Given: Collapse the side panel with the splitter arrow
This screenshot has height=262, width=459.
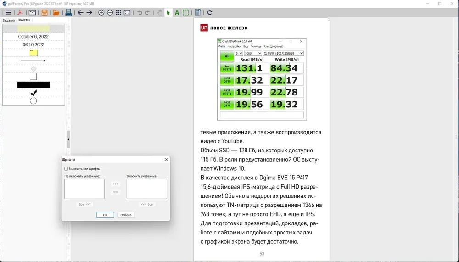Looking at the screenshot, I should pos(68,139).
